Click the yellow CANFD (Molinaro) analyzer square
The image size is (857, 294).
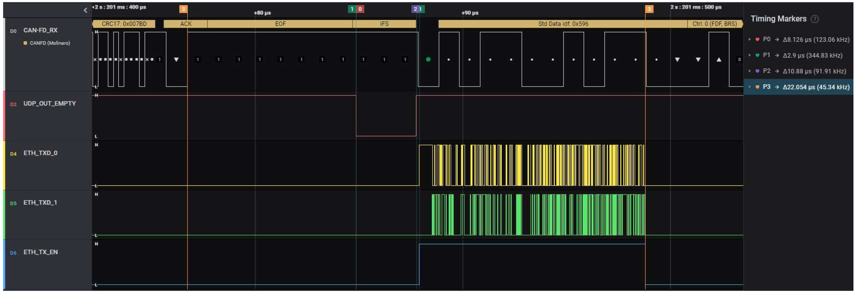(25, 43)
